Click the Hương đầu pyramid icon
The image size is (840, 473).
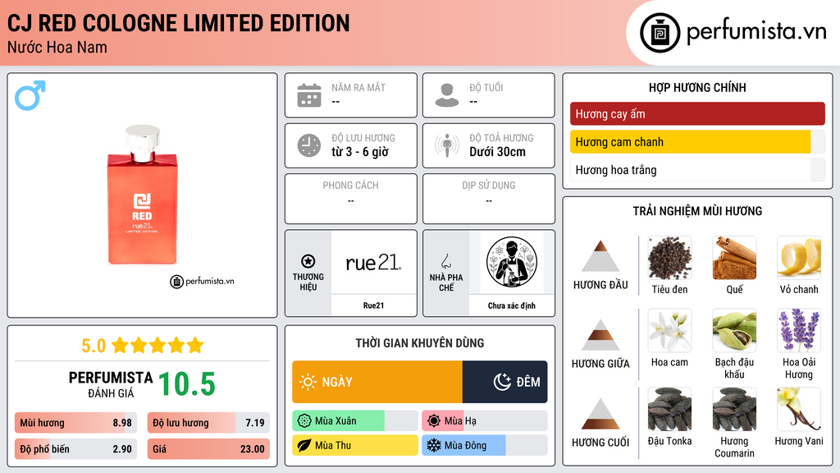tap(600, 256)
